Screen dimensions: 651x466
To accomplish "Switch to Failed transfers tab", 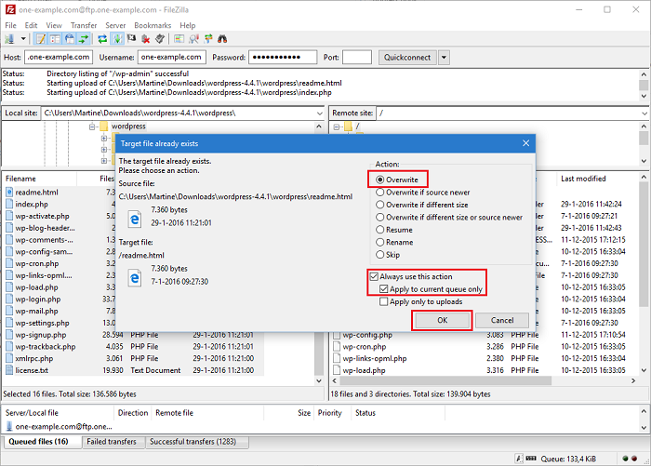I will (x=112, y=442).
